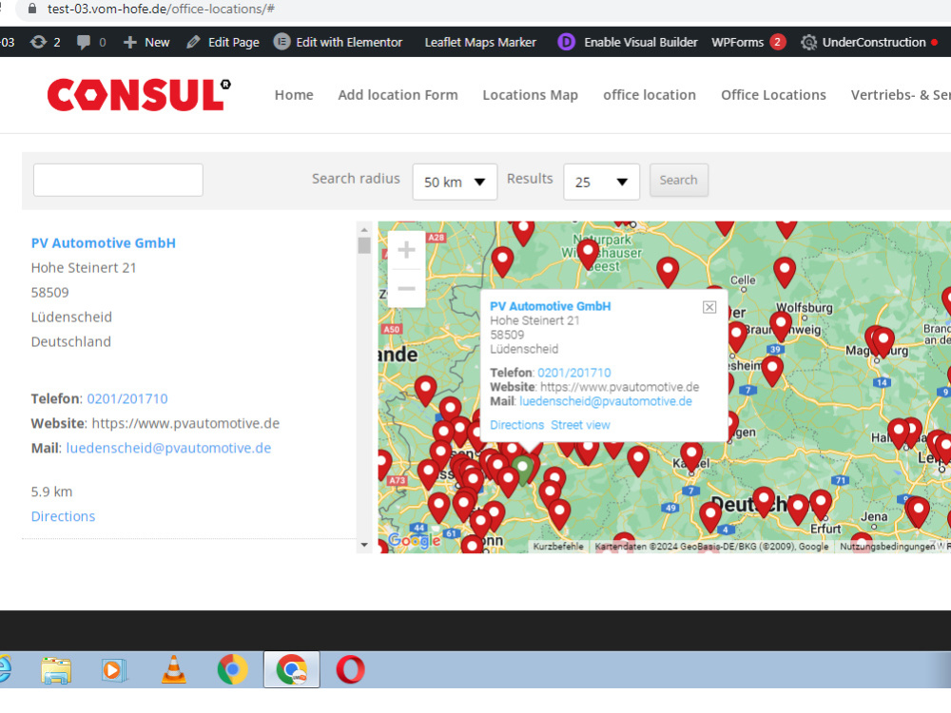Click the location search input field

118,180
